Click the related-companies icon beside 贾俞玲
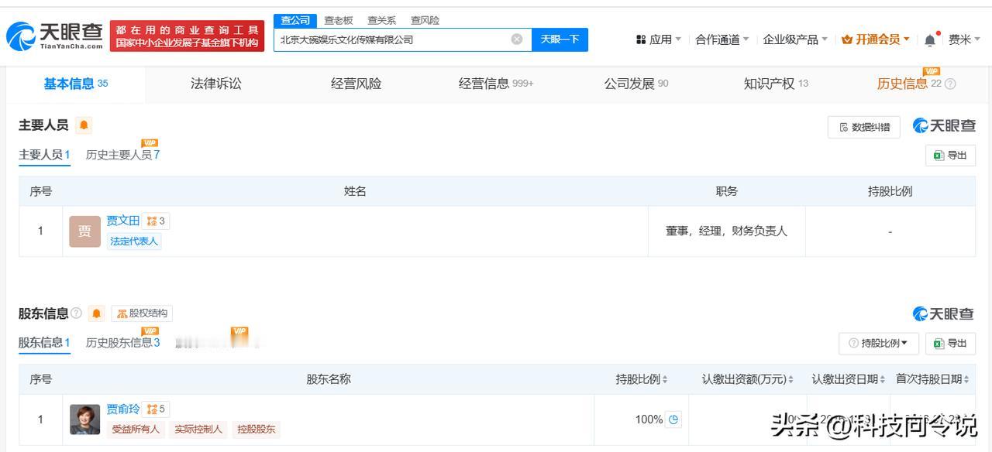Image resolution: width=992 pixels, height=452 pixels. 156,409
